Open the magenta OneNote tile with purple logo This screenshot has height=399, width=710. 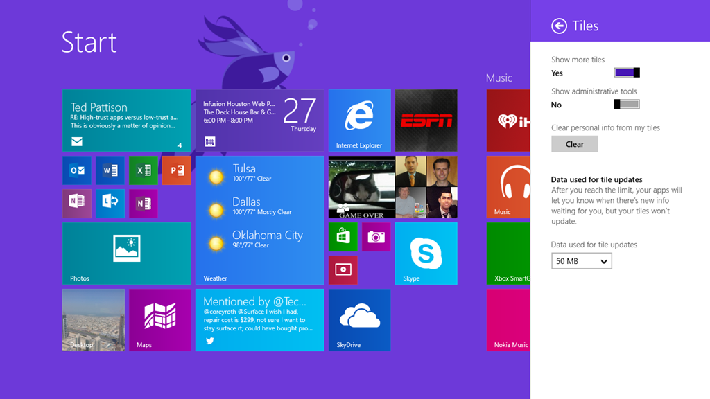click(x=144, y=204)
